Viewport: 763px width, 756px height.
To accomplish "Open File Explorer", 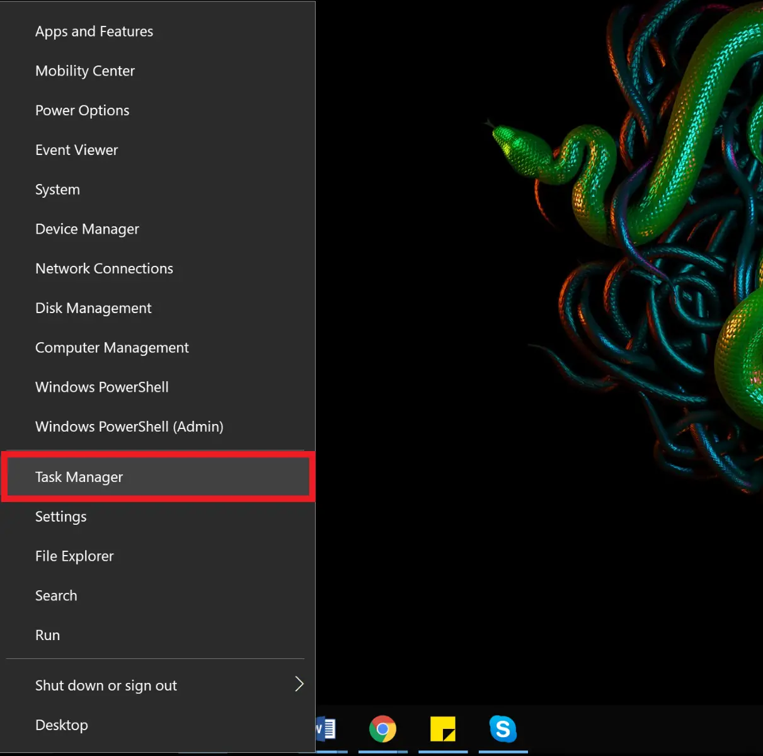I will [x=74, y=556].
